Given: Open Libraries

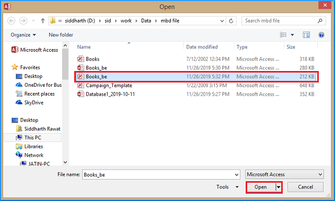Looking at the screenshot, I should [x=29, y=146].
